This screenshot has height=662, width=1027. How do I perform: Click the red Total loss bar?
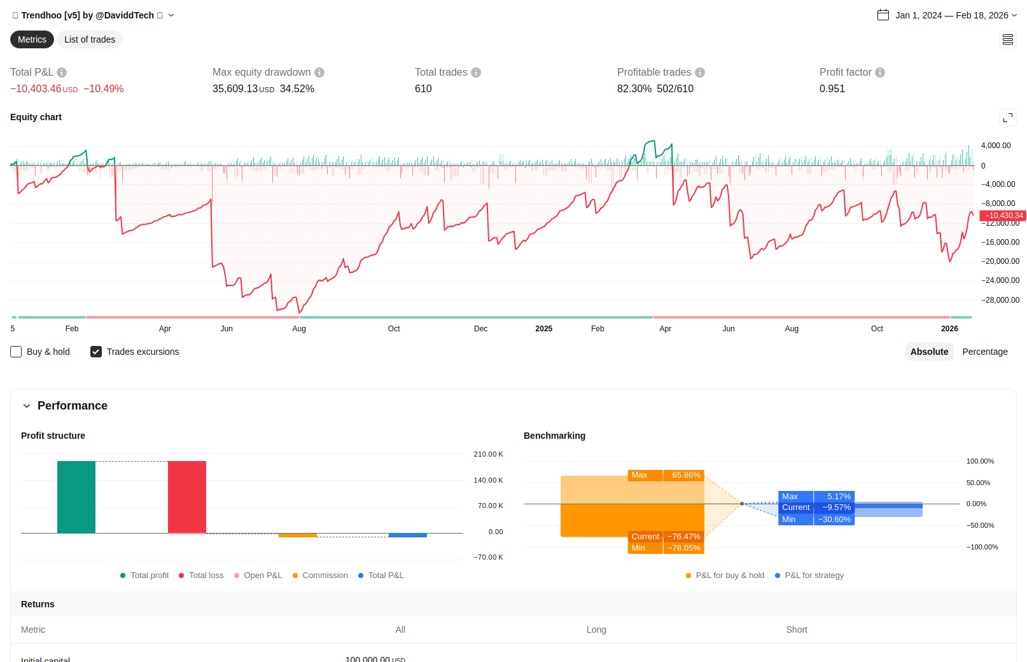(187, 497)
